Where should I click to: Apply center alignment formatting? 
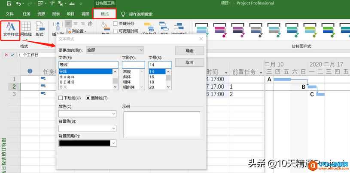pyautogui.click(x=76, y=24)
